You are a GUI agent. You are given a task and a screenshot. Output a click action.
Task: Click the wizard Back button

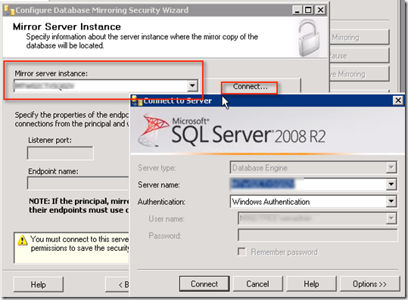(x=117, y=284)
